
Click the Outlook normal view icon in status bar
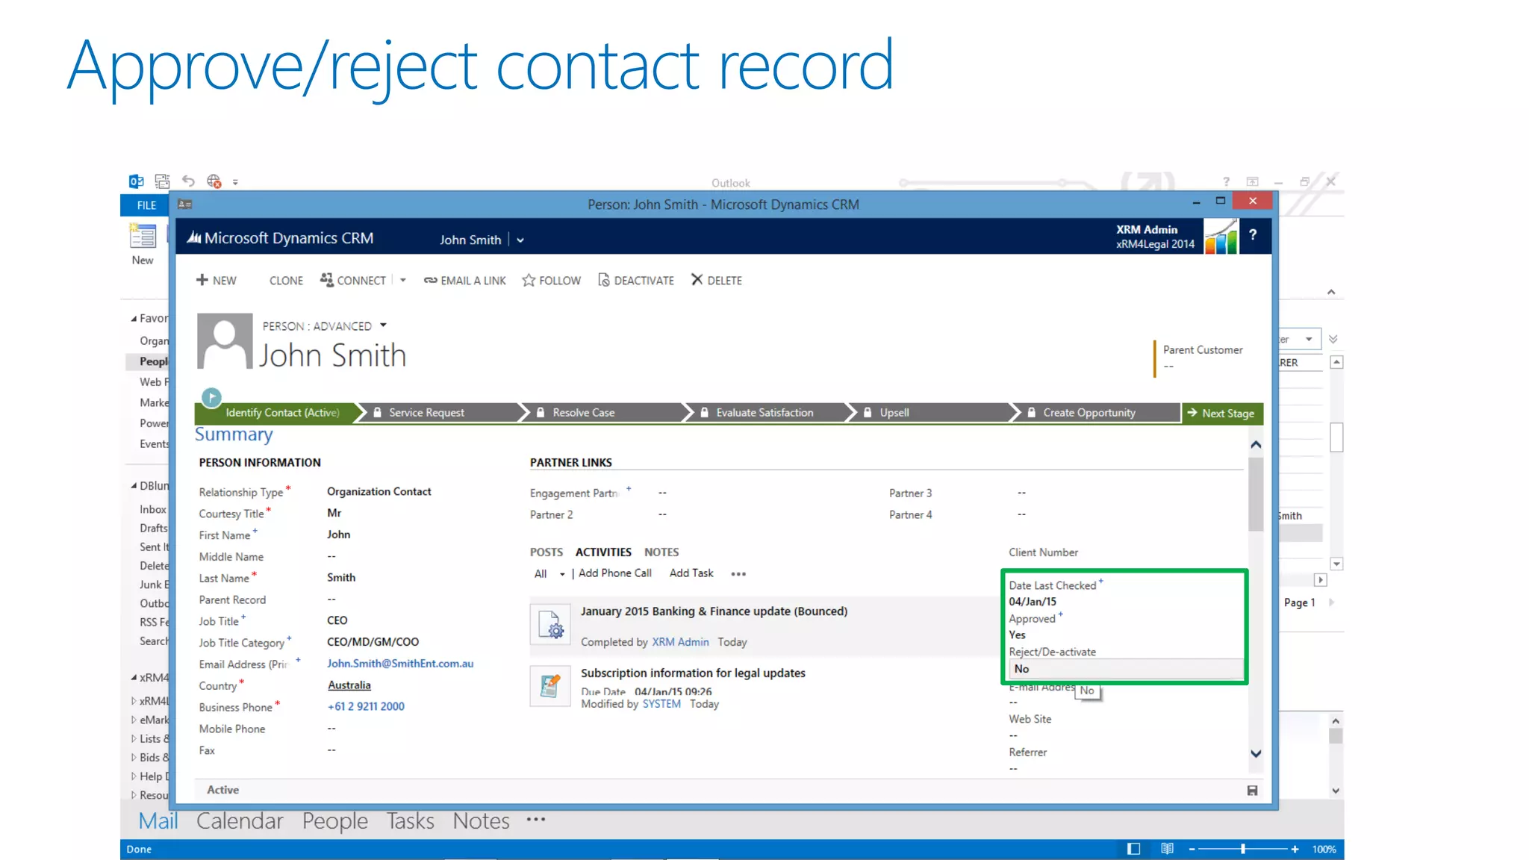coord(1133,849)
